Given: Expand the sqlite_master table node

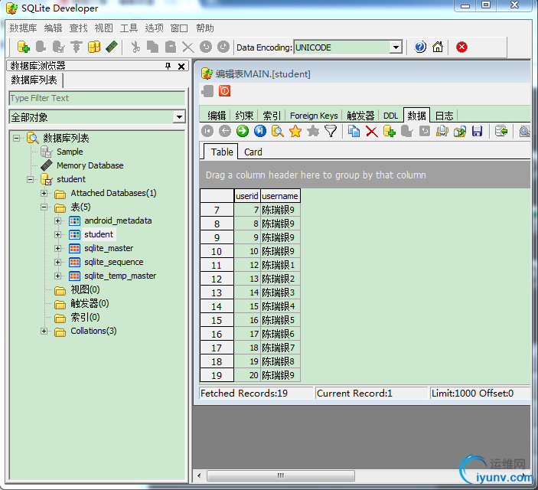Looking at the screenshot, I should tap(57, 248).
